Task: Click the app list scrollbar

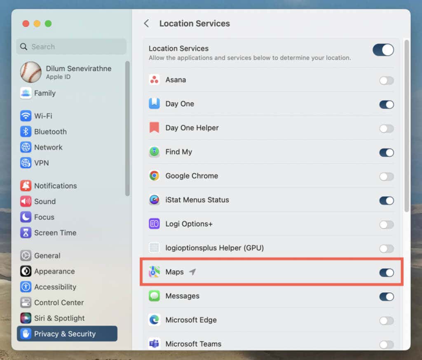Action: [406, 126]
